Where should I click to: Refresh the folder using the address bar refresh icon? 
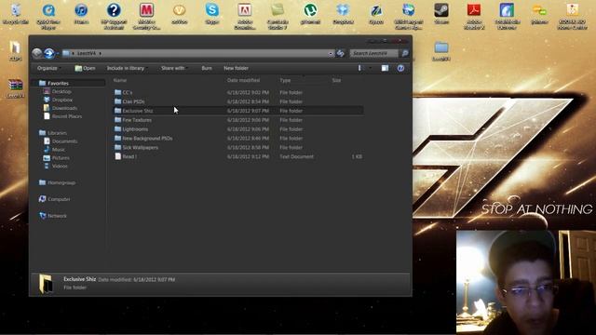341,54
